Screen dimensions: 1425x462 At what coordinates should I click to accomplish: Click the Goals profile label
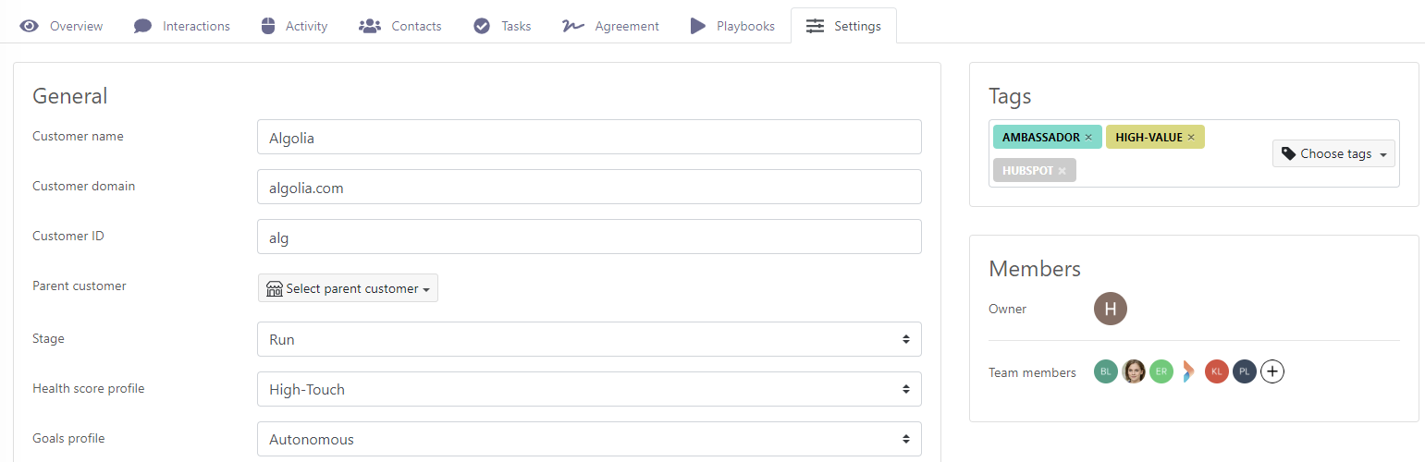(68, 438)
